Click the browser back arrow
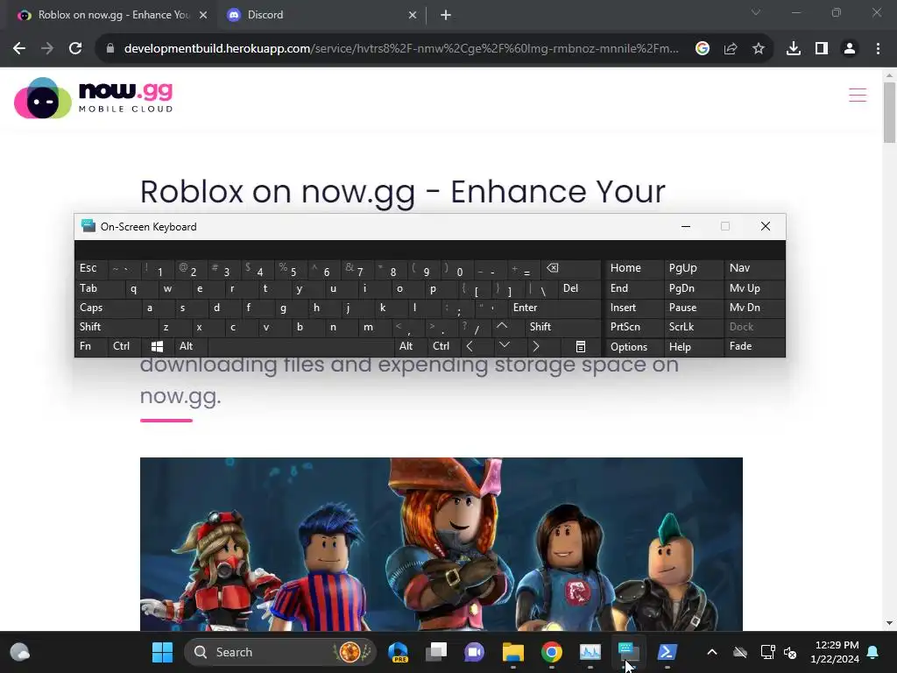Viewport: 897px width, 673px height. click(x=19, y=49)
